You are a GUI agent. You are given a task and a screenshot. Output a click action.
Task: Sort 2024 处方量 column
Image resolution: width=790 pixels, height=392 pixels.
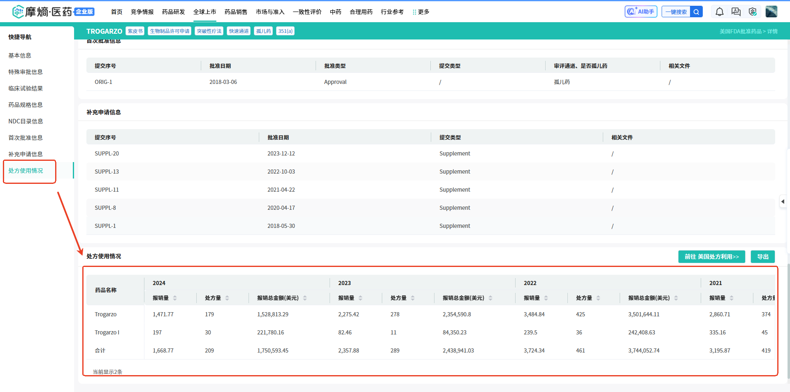pyautogui.click(x=227, y=298)
